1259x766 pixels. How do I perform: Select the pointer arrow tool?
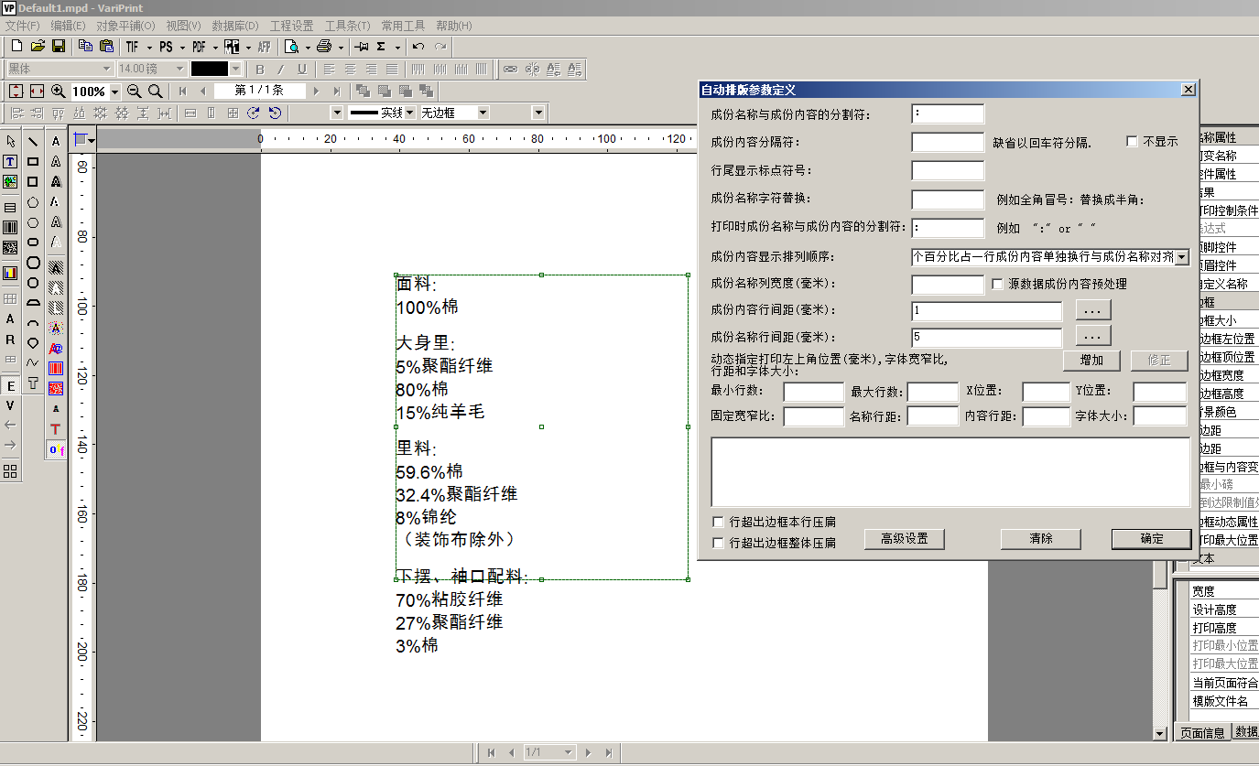click(x=10, y=141)
